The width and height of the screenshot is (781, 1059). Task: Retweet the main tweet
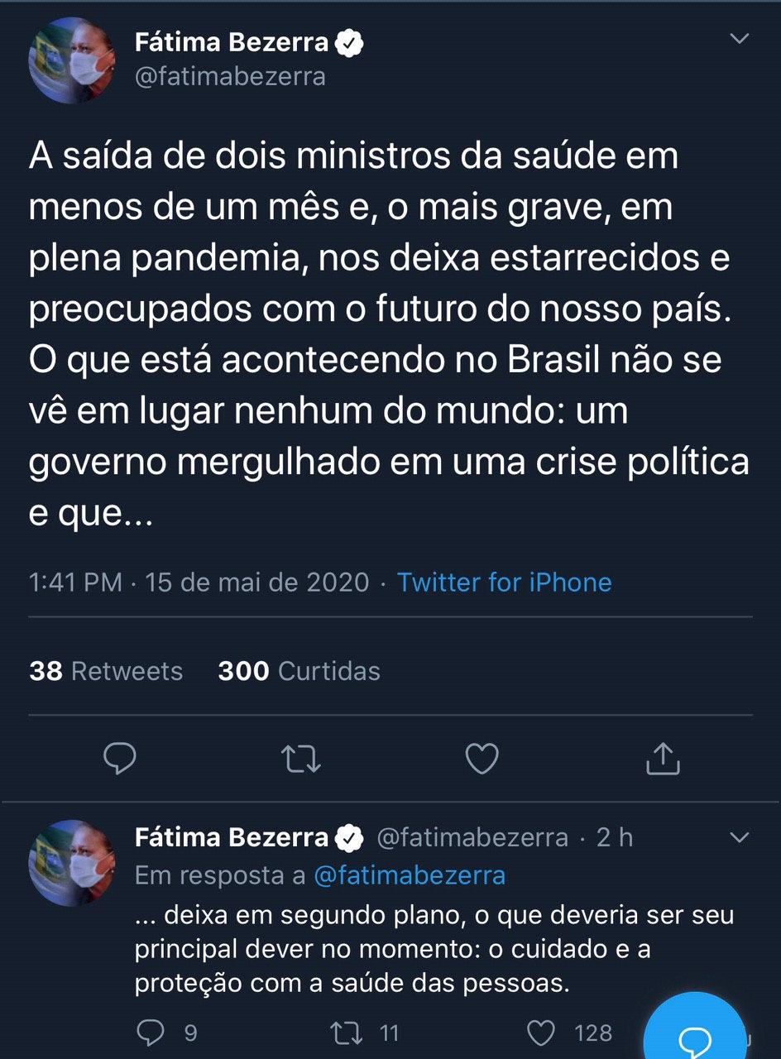pos(302,758)
